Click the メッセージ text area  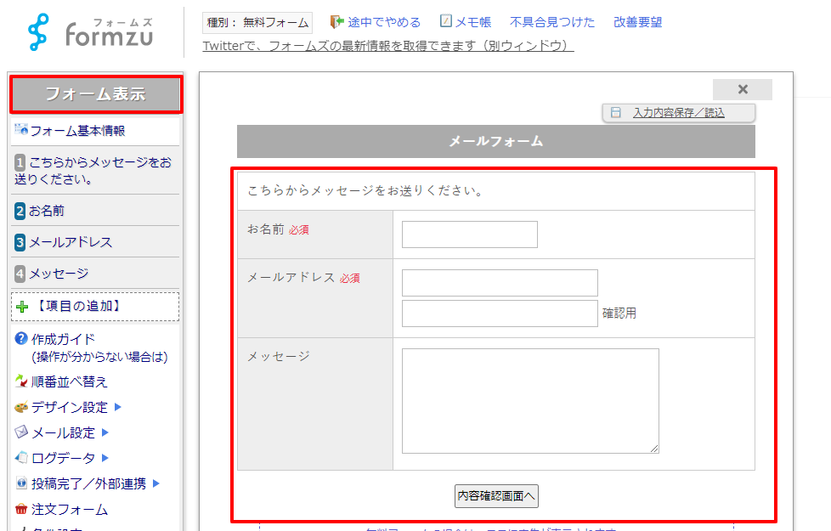point(529,401)
